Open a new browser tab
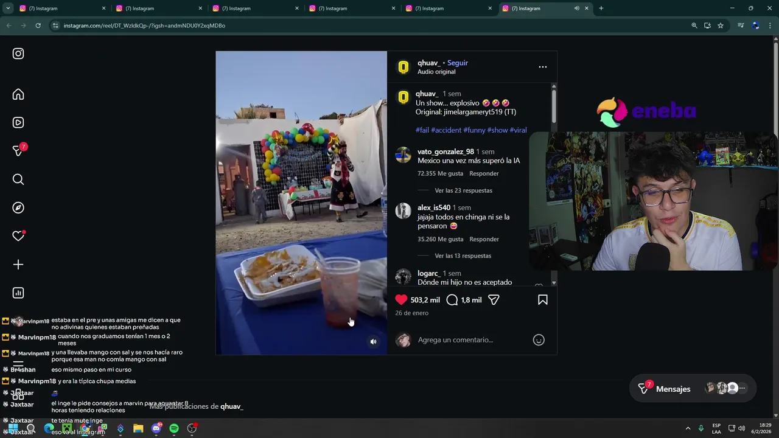The image size is (779, 438). [x=601, y=9]
